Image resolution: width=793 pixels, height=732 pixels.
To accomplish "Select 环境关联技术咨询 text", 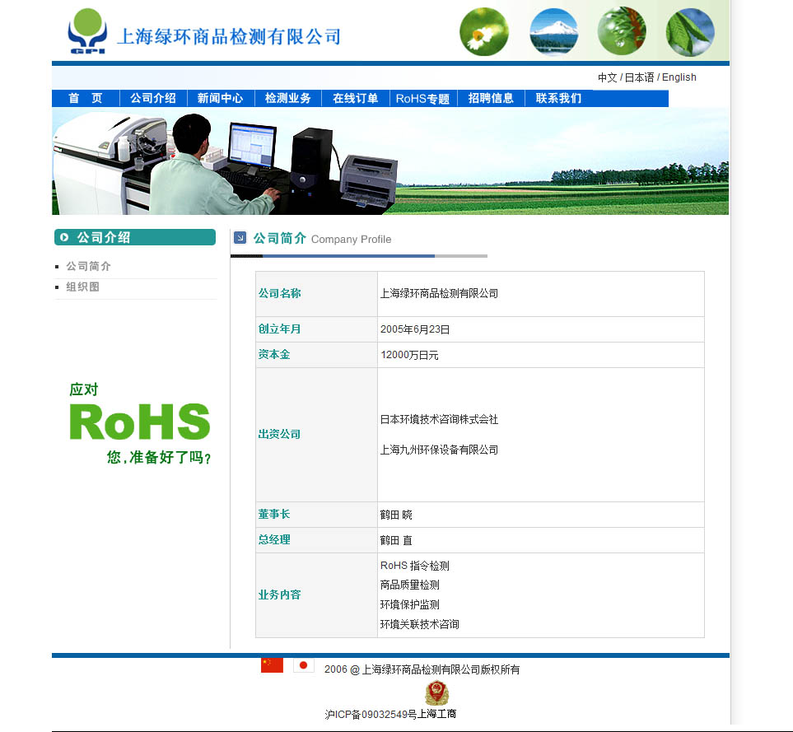I will (x=419, y=624).
